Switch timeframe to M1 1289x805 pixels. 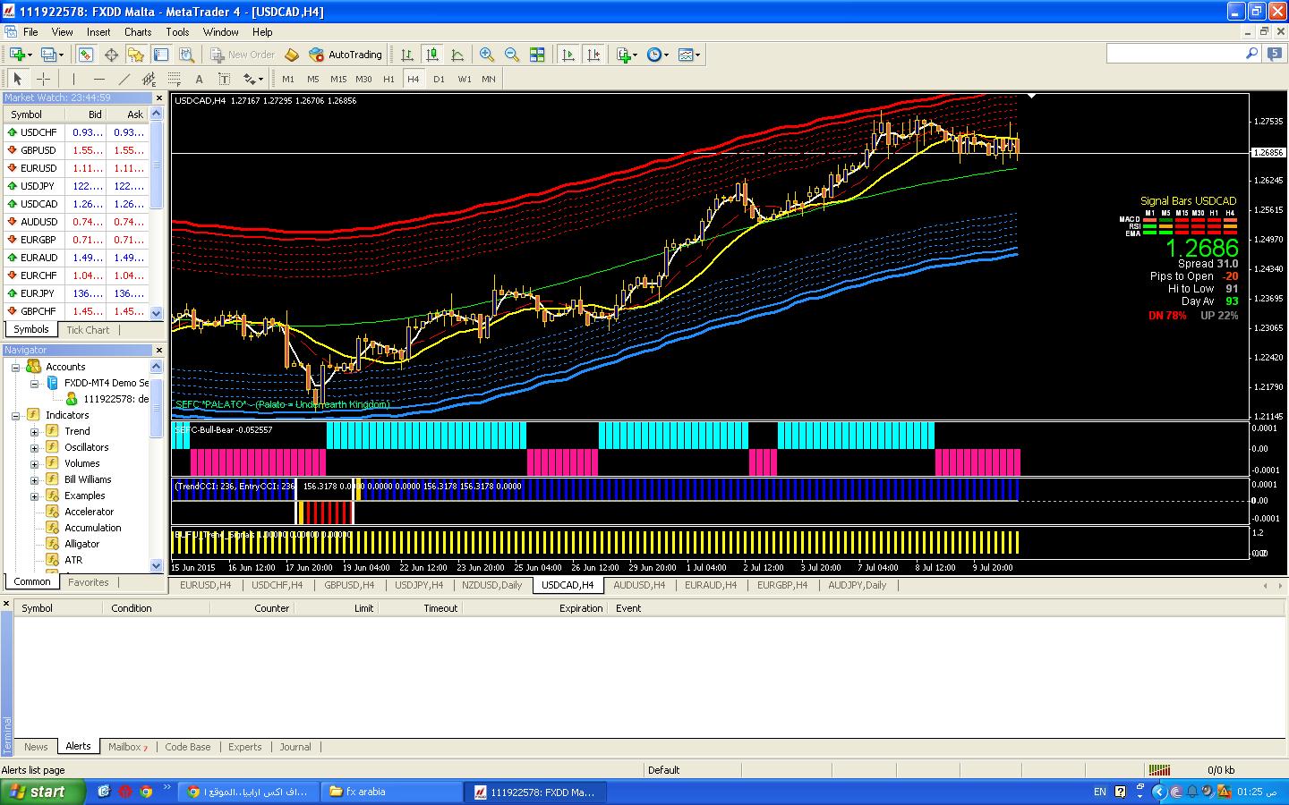coord(288,79)
